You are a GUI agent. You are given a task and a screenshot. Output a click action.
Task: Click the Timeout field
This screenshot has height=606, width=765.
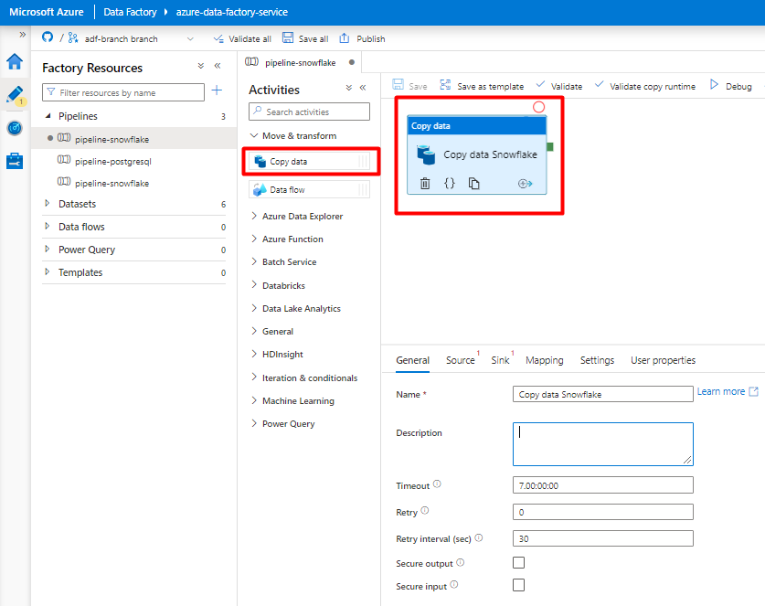[x=603, y=485]
